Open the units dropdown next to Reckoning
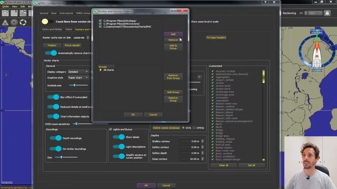 coord(315,13)
